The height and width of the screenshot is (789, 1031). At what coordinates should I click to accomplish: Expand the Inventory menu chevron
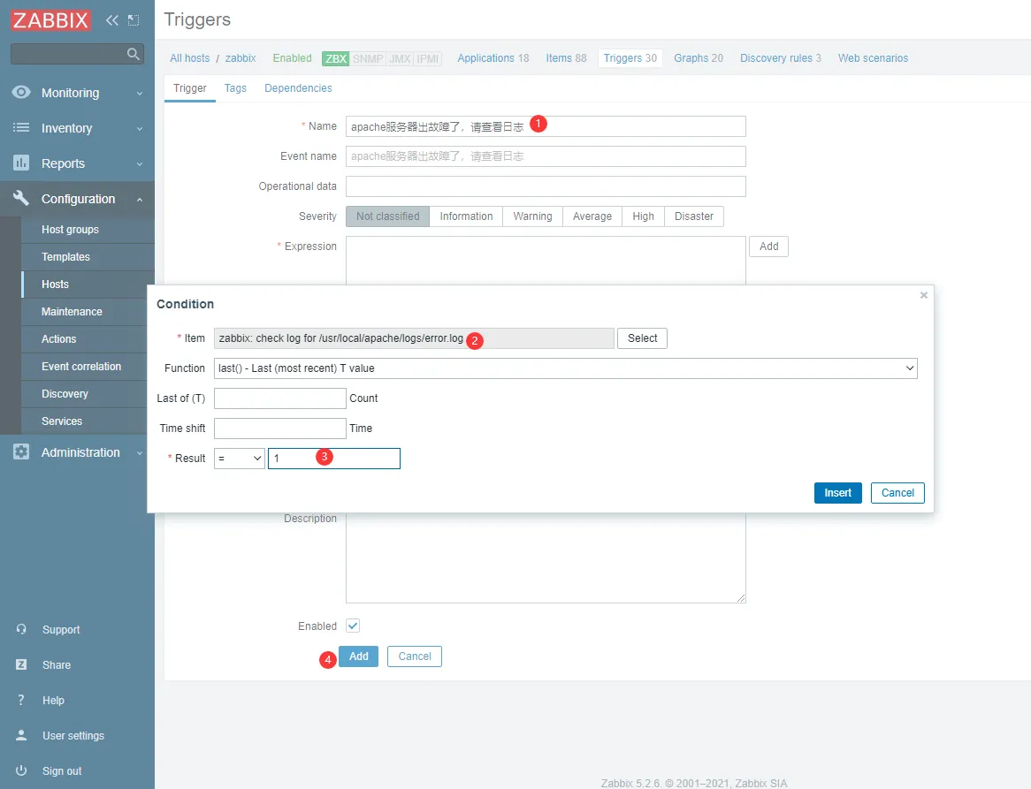[x=140, y=129]
